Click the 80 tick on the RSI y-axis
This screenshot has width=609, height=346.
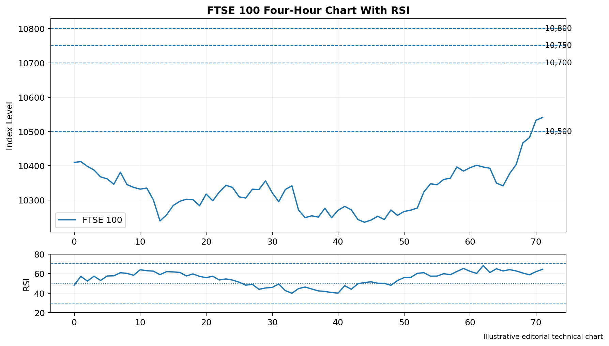click(x=40, y=254)
